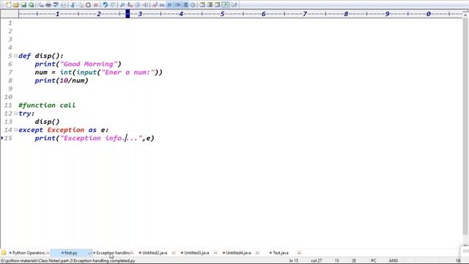Screen dimensions: 469x264
Task: Close the Test.java tab
Action: (299, 253)
